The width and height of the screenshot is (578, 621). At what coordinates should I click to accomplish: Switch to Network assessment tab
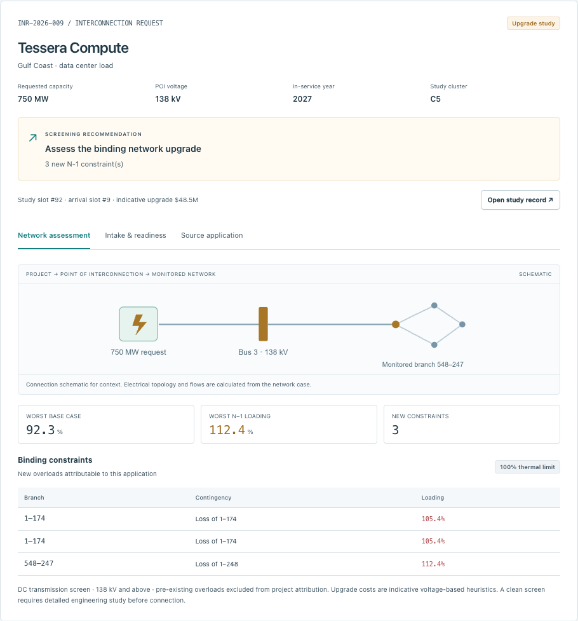coord(54,235)
